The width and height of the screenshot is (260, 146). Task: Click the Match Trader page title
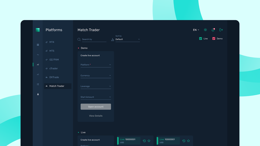[88, 30]
